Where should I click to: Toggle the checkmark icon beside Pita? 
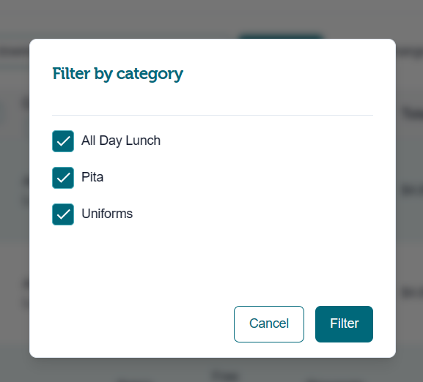coord(63,178)
